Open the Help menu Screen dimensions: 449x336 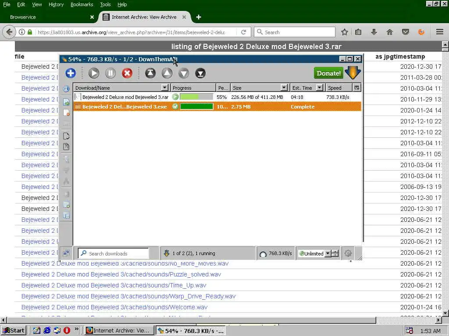pyautogui.click(x=122, y=4)
